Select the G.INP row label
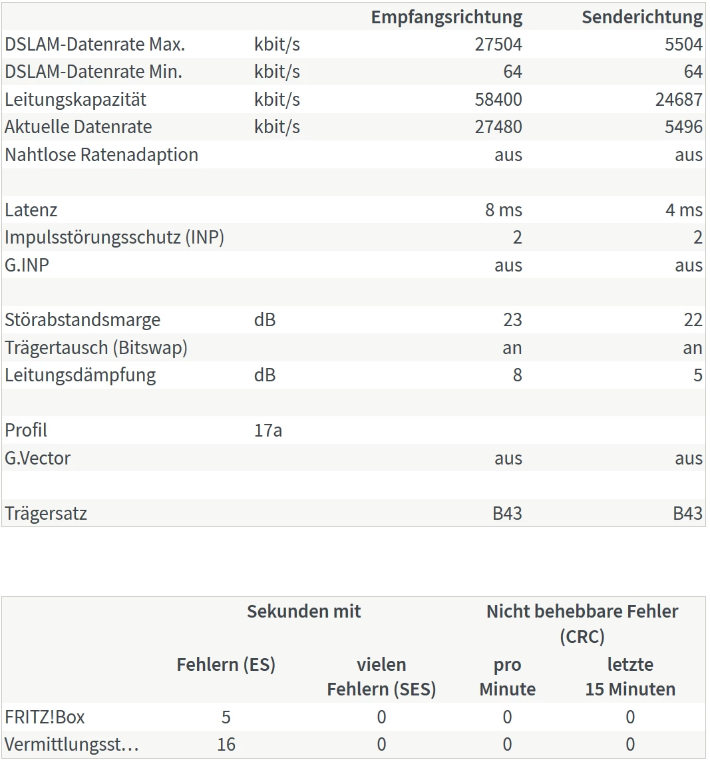Screen dimensions: 710x764 [x=27, y=266]
